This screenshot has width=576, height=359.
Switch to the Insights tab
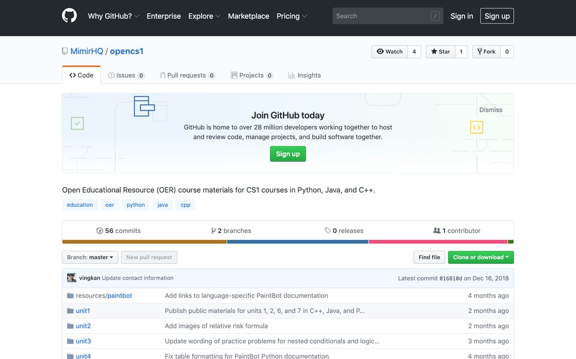click(x=305, y=75)
